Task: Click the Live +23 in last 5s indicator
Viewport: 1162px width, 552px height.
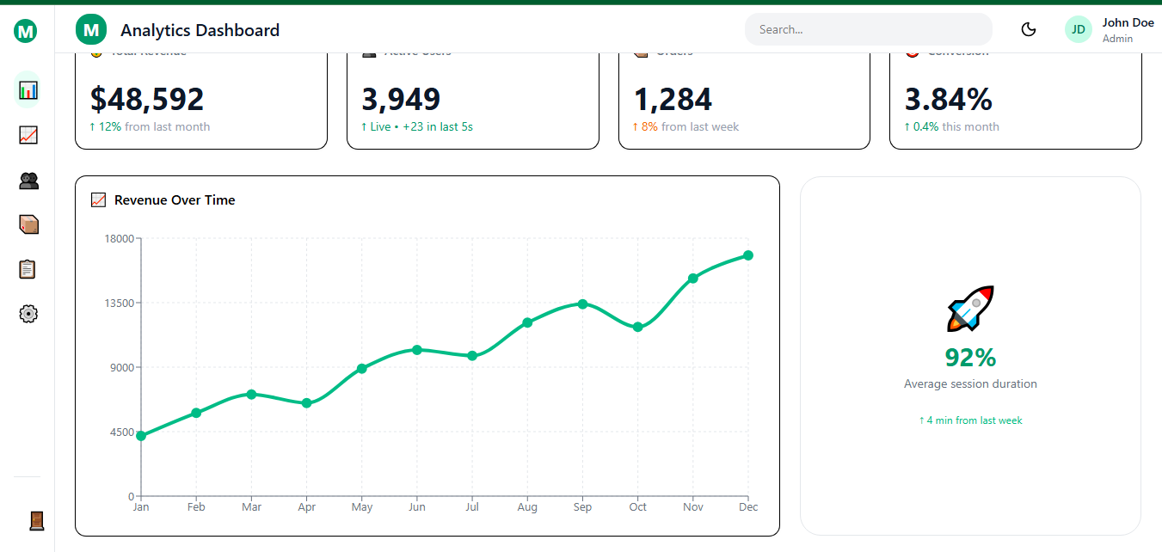Action: point(416,126)
